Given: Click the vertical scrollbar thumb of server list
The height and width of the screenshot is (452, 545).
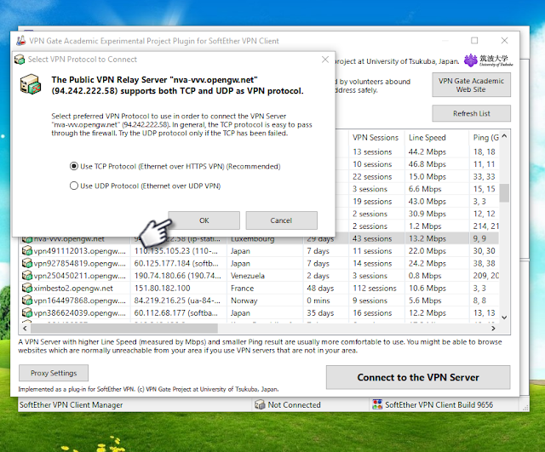Looking at the screenshot, I should pyautogui.click(x=504, y=193).
